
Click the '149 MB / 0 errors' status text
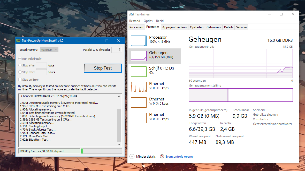click(x=41, y=151)
